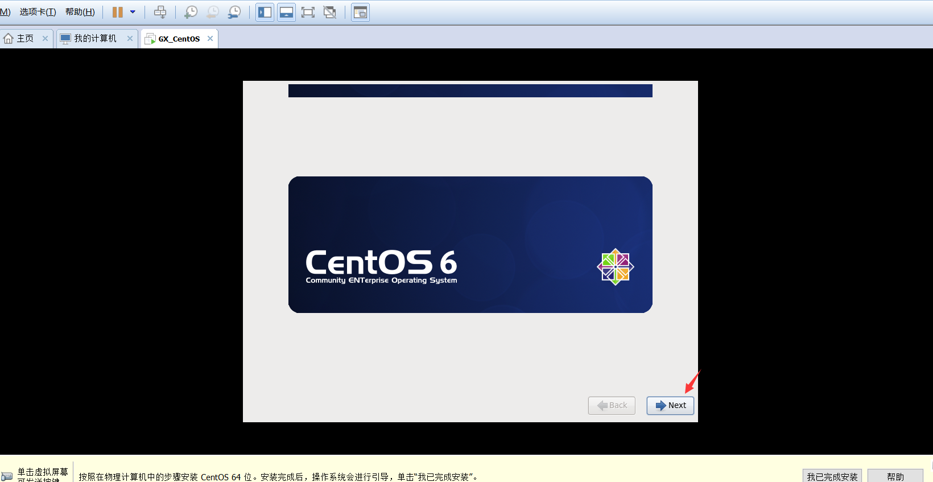Click the CentOS logo emblem

click(616, 266)
